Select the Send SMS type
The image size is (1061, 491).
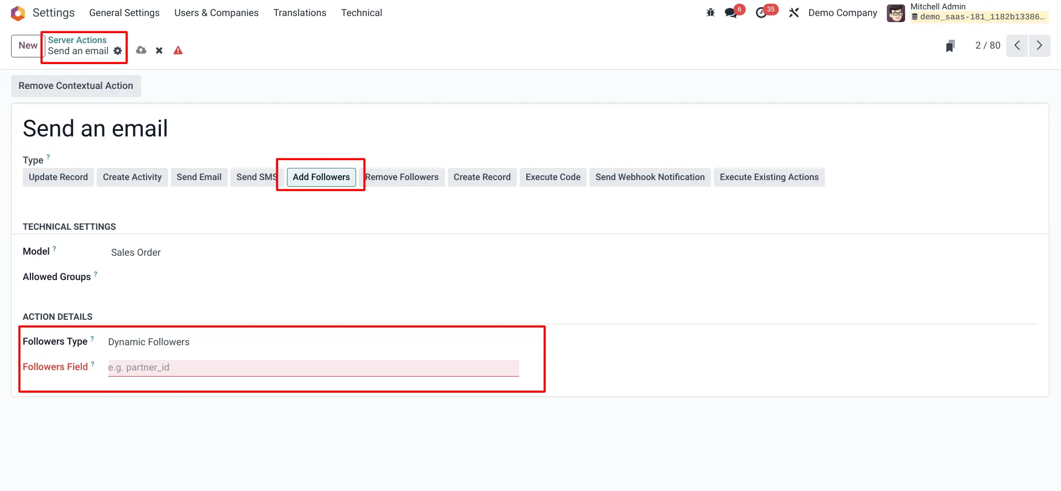(257, 177)
